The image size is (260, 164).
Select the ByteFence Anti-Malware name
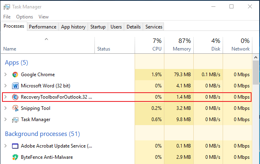(47, 157)
